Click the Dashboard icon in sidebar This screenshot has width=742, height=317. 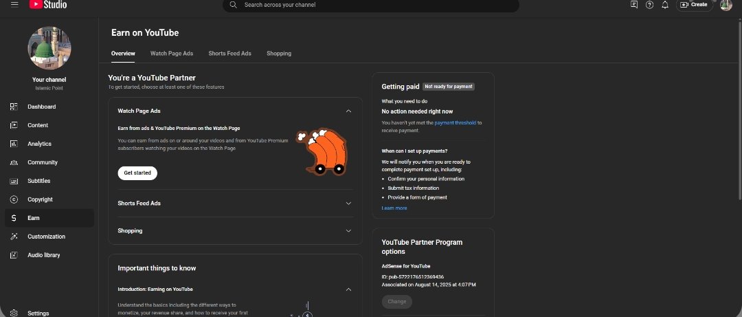(x=14, y=107)
